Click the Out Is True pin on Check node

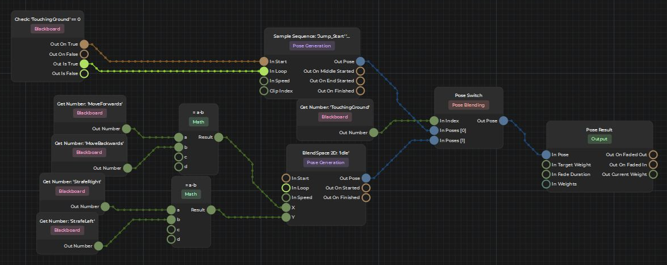click(84, 64)
